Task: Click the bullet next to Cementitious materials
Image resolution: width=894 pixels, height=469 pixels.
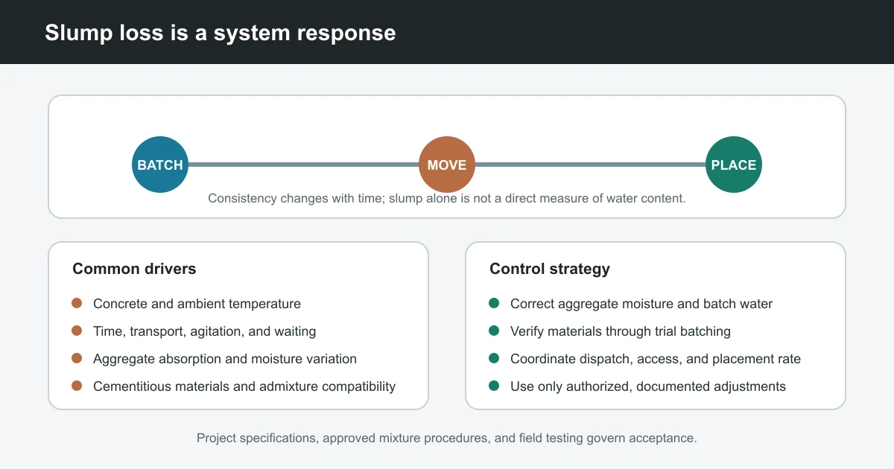Action: 77,386
